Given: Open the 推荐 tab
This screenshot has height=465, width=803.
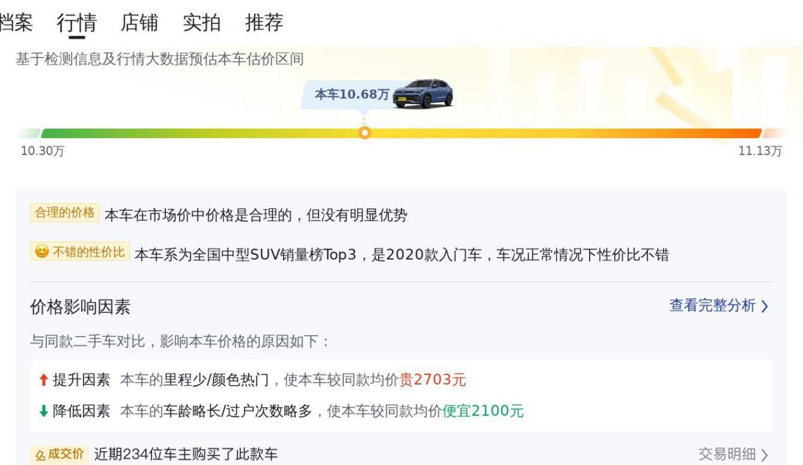Looking at the screenshot, I should (x=264, y=23).
